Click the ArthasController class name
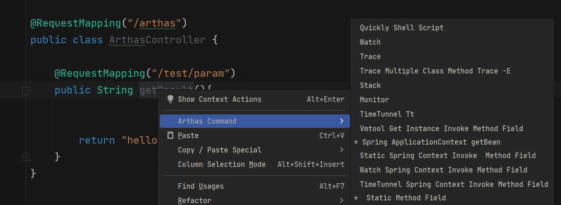The height and width of the screenshot is (205, 561). tap(157, 40)
